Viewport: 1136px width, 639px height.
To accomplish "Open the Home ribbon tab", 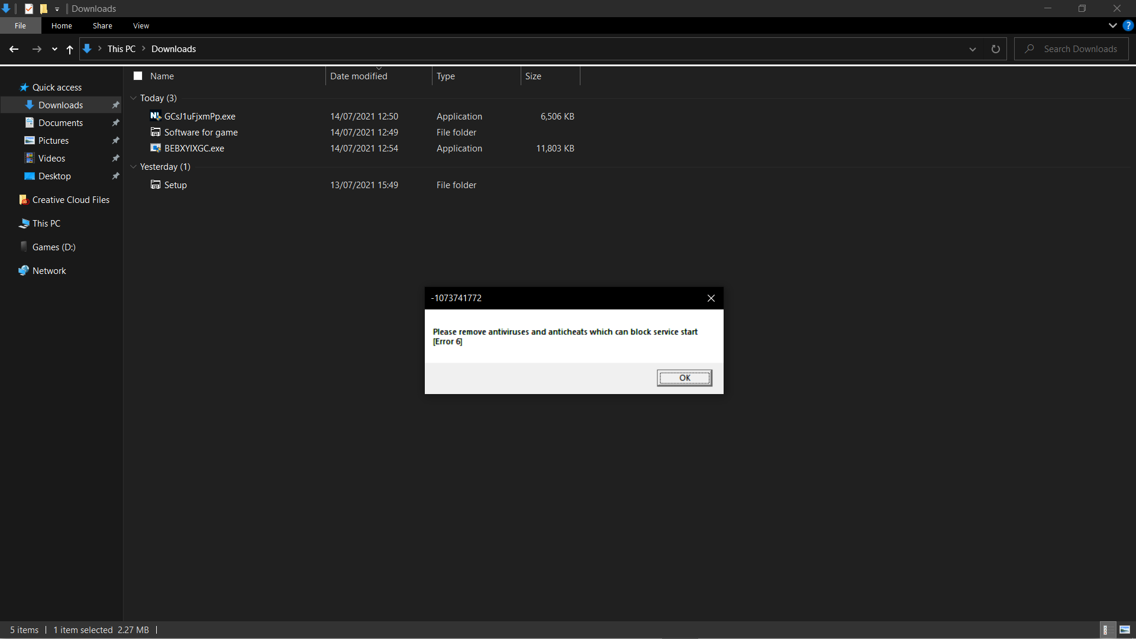I will pos(62,25).
